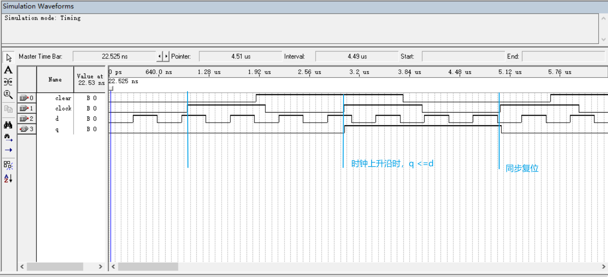Click 'Simulation mode: Timing' text
The width and height of the screenshot is (608, 277).
[x=42, y=18]
